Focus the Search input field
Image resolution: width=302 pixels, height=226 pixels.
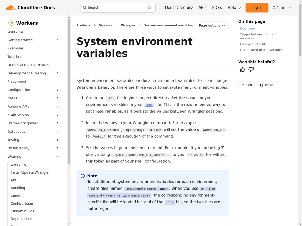[x=118, y=8]
